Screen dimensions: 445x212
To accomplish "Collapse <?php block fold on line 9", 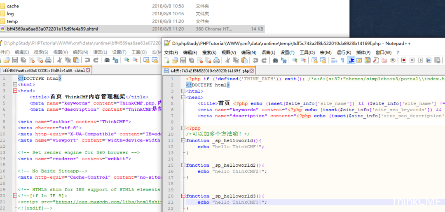I will pyautogui.click(x=183, y=128).
